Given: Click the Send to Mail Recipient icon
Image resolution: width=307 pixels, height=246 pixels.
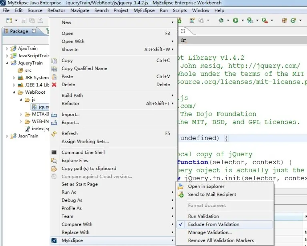Looking at the screenshot, I should (181, 194).
